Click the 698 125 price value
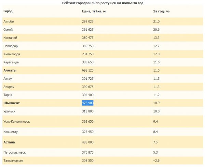Screen dimensions: 205x167 (x=88, y=70)
